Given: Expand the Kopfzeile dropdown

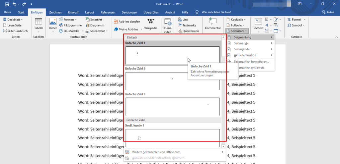Looking at the screenshot, I should pos(236,20).
